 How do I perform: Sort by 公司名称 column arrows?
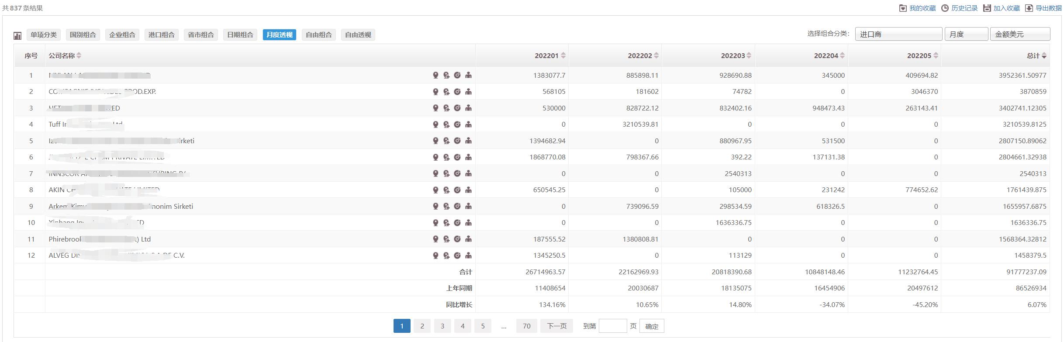tap(79, 55)
